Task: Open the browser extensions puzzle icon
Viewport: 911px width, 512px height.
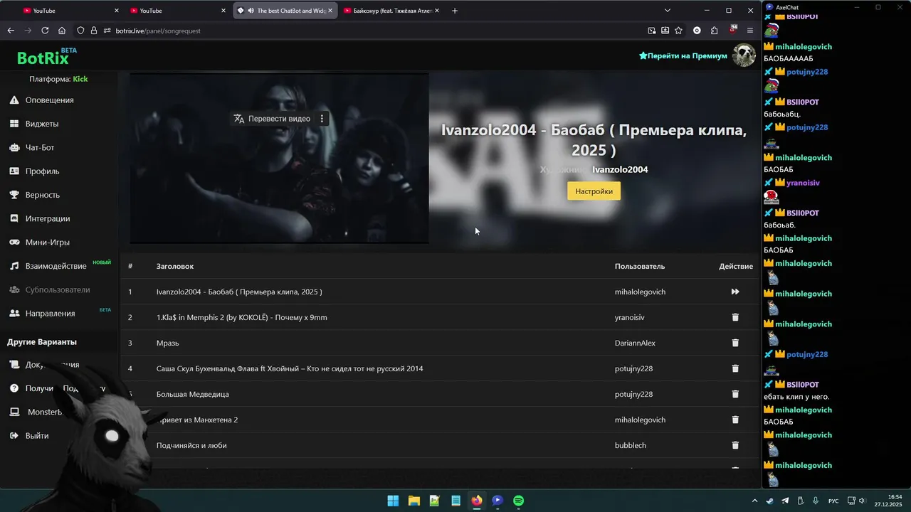Action: point(714,31)
